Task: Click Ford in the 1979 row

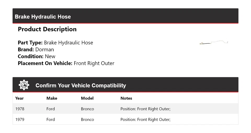Action: (50, 119)
